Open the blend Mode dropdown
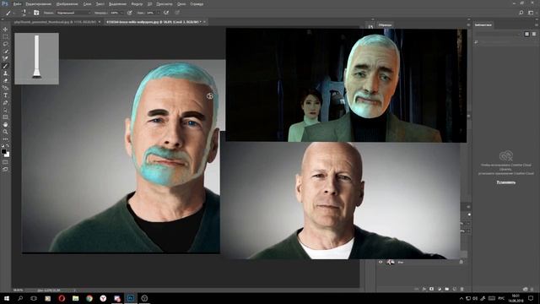 [x=73, y=13]
